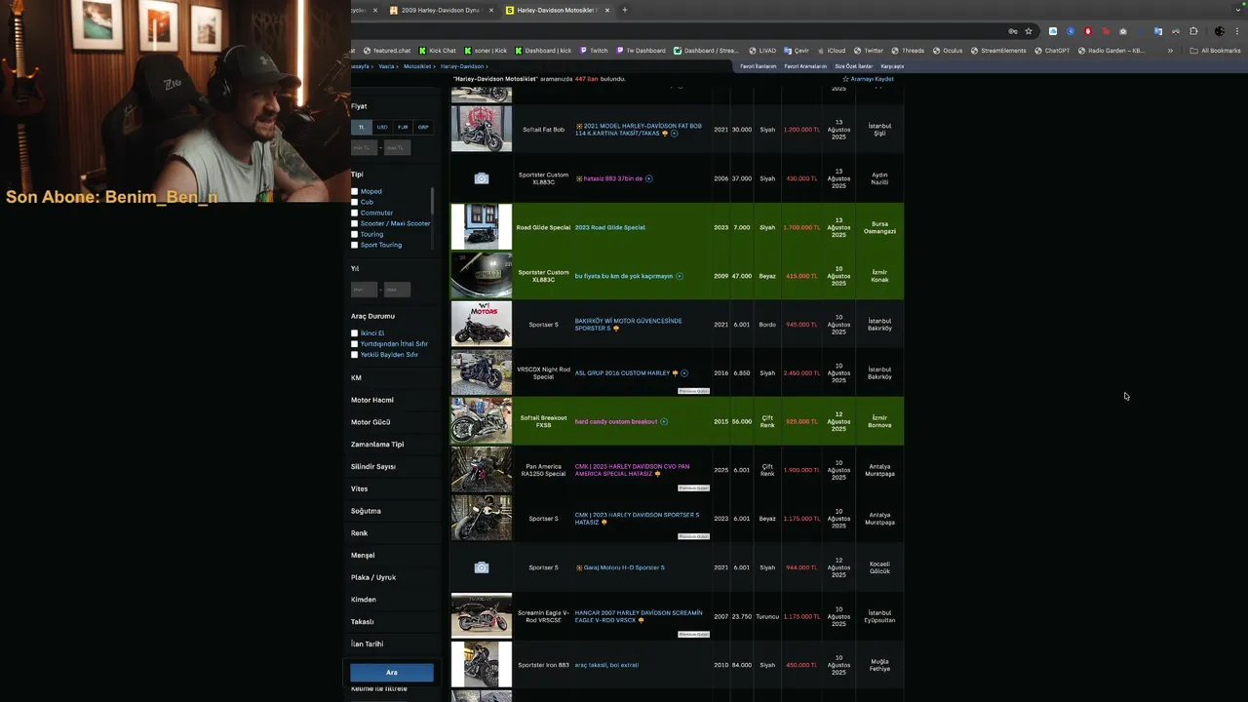The width and height of the screenshot is (1248, 702).
Task: Click camera placeholder of Garaj Motoru Sportster S listing
Action: pos(481,567)
